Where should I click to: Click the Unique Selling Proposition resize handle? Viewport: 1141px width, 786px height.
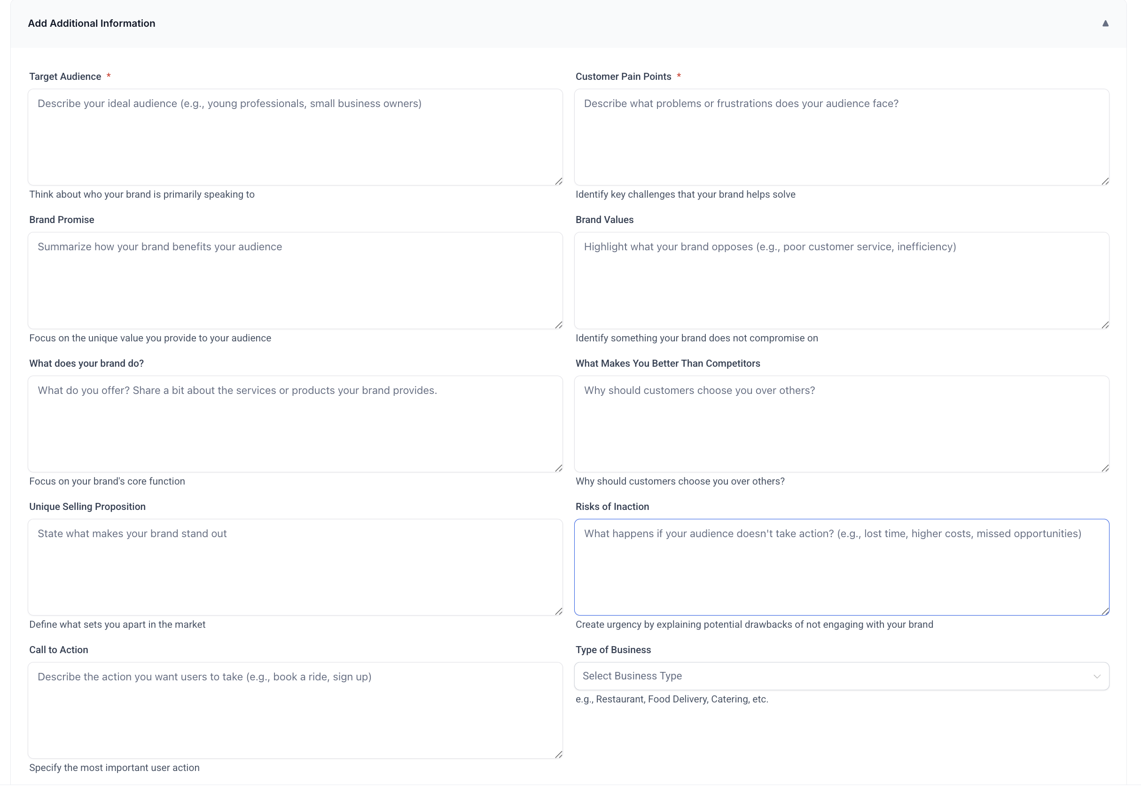click(x=558, y=611)
